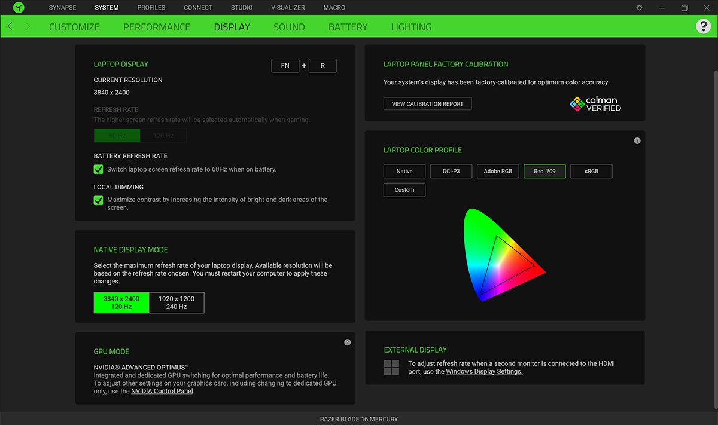Switch to the Lighting tab
Screen dimensions: 718x425
click(x=411, y=27)
